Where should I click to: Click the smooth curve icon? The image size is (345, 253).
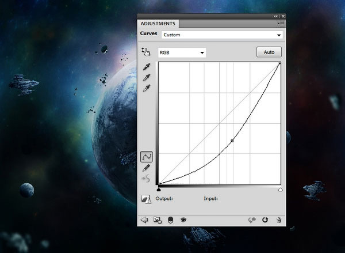pyautogui.click(x=147, y=178)
